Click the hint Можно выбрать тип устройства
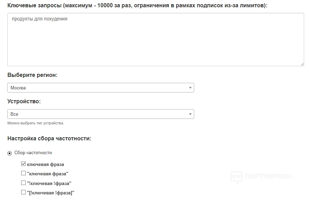The height and width of the screenshot is (202, 309). tap(36, 123)
